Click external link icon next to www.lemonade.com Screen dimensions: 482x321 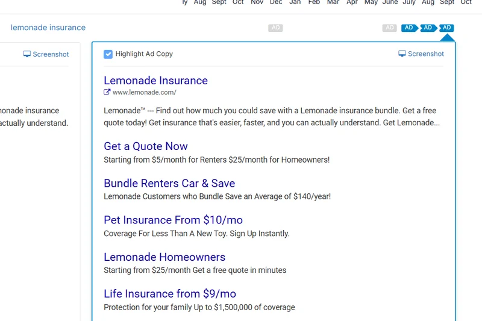click(107, 92)
